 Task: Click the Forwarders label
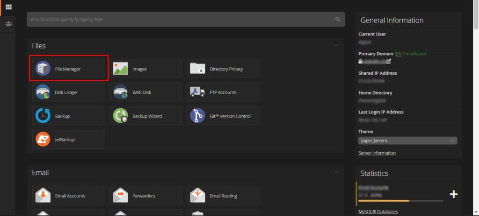(x=144, y=196)
